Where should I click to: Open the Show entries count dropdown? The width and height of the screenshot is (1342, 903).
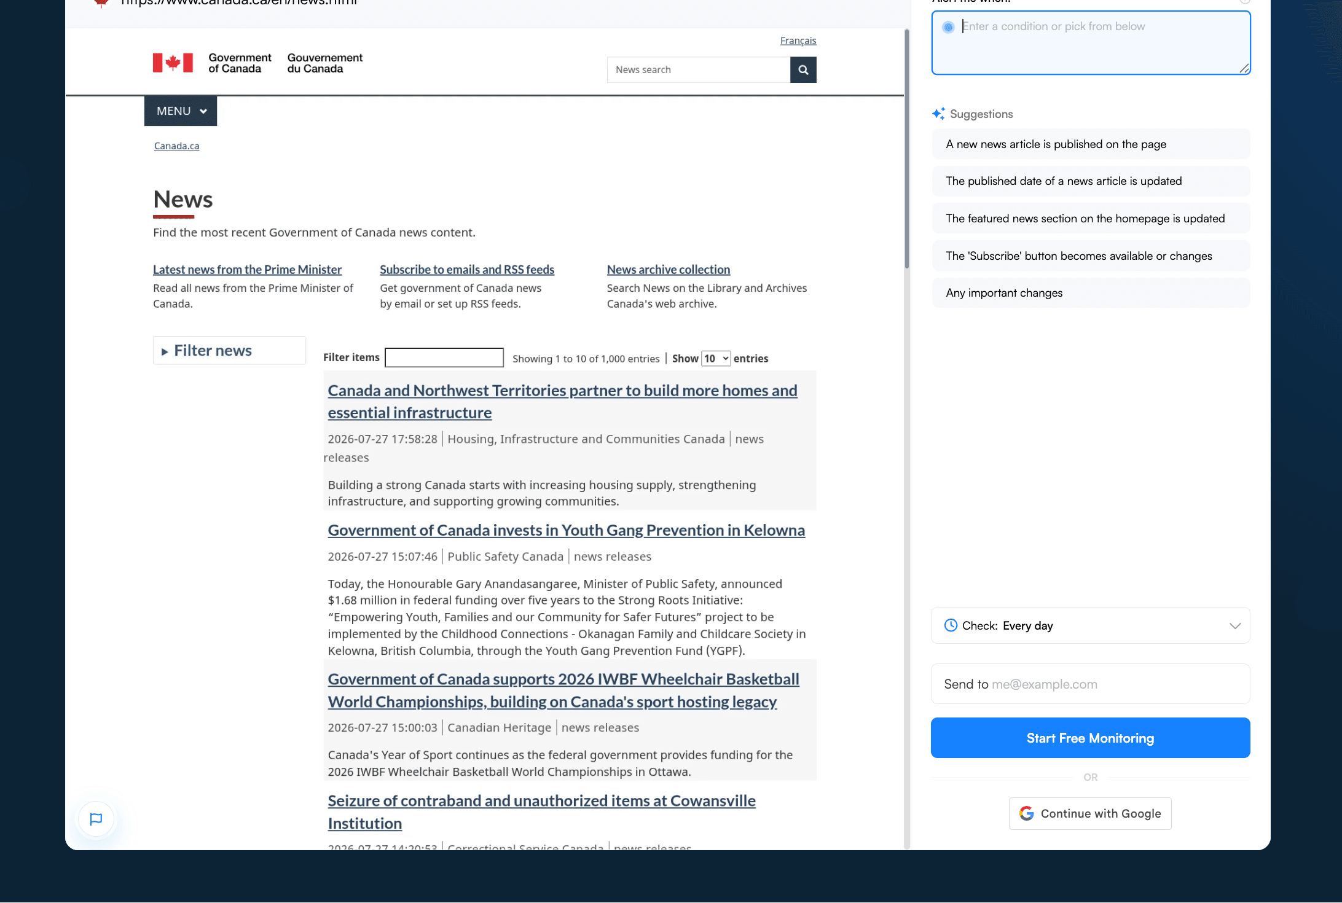[716, 359]
